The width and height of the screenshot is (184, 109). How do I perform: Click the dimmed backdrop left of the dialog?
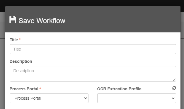tap(2, 70)
